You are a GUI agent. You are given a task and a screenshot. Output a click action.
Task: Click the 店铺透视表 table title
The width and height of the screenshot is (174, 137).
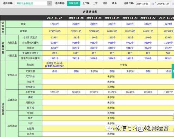click(90, 12)
